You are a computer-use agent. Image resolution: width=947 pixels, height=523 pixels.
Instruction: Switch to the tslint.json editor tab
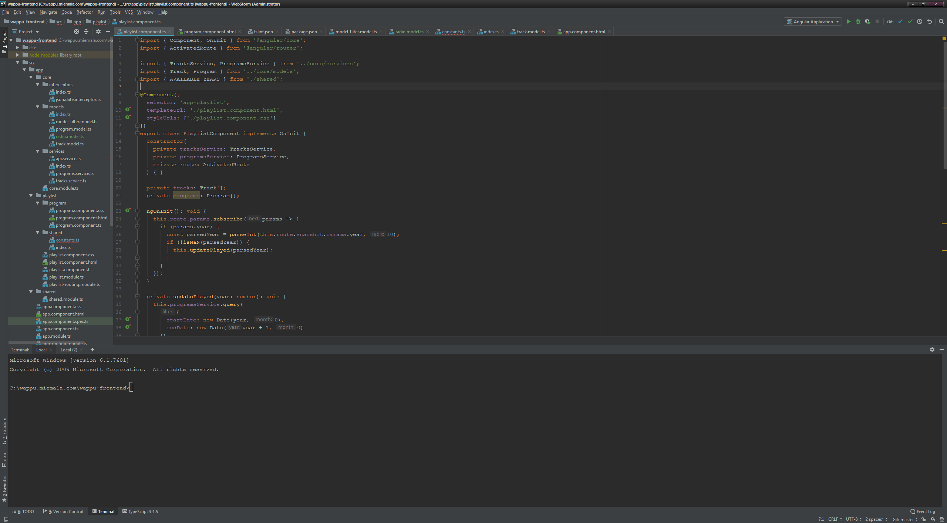click(263, 32)
